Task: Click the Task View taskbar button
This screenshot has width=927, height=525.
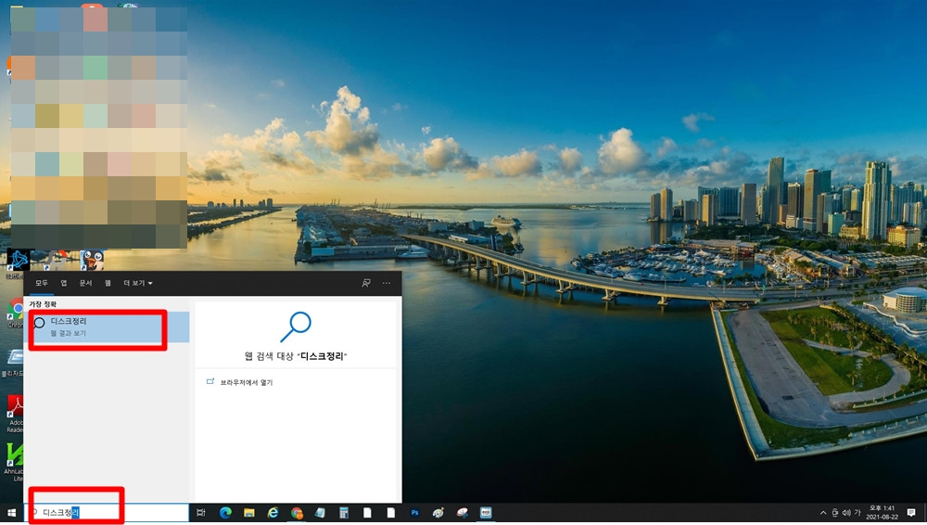Action: 201,513
